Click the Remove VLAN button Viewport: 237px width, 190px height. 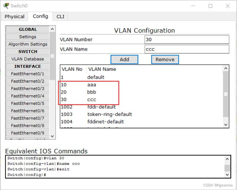point(165,59)
